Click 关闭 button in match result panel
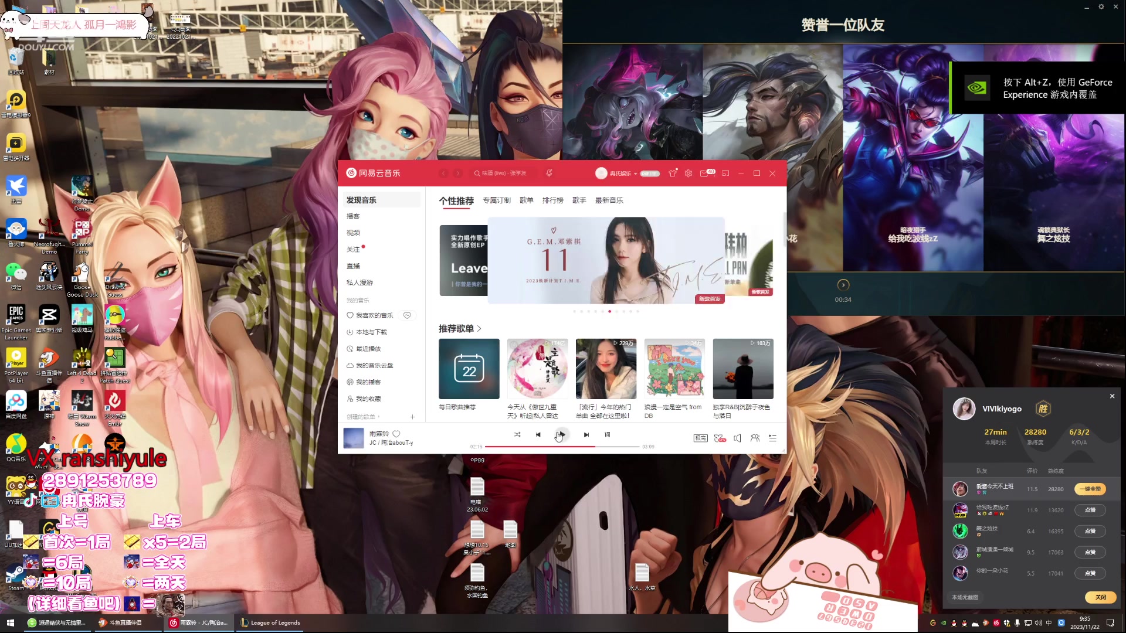The height and width of the screenshot is (633, 1126). point(1101,597)
